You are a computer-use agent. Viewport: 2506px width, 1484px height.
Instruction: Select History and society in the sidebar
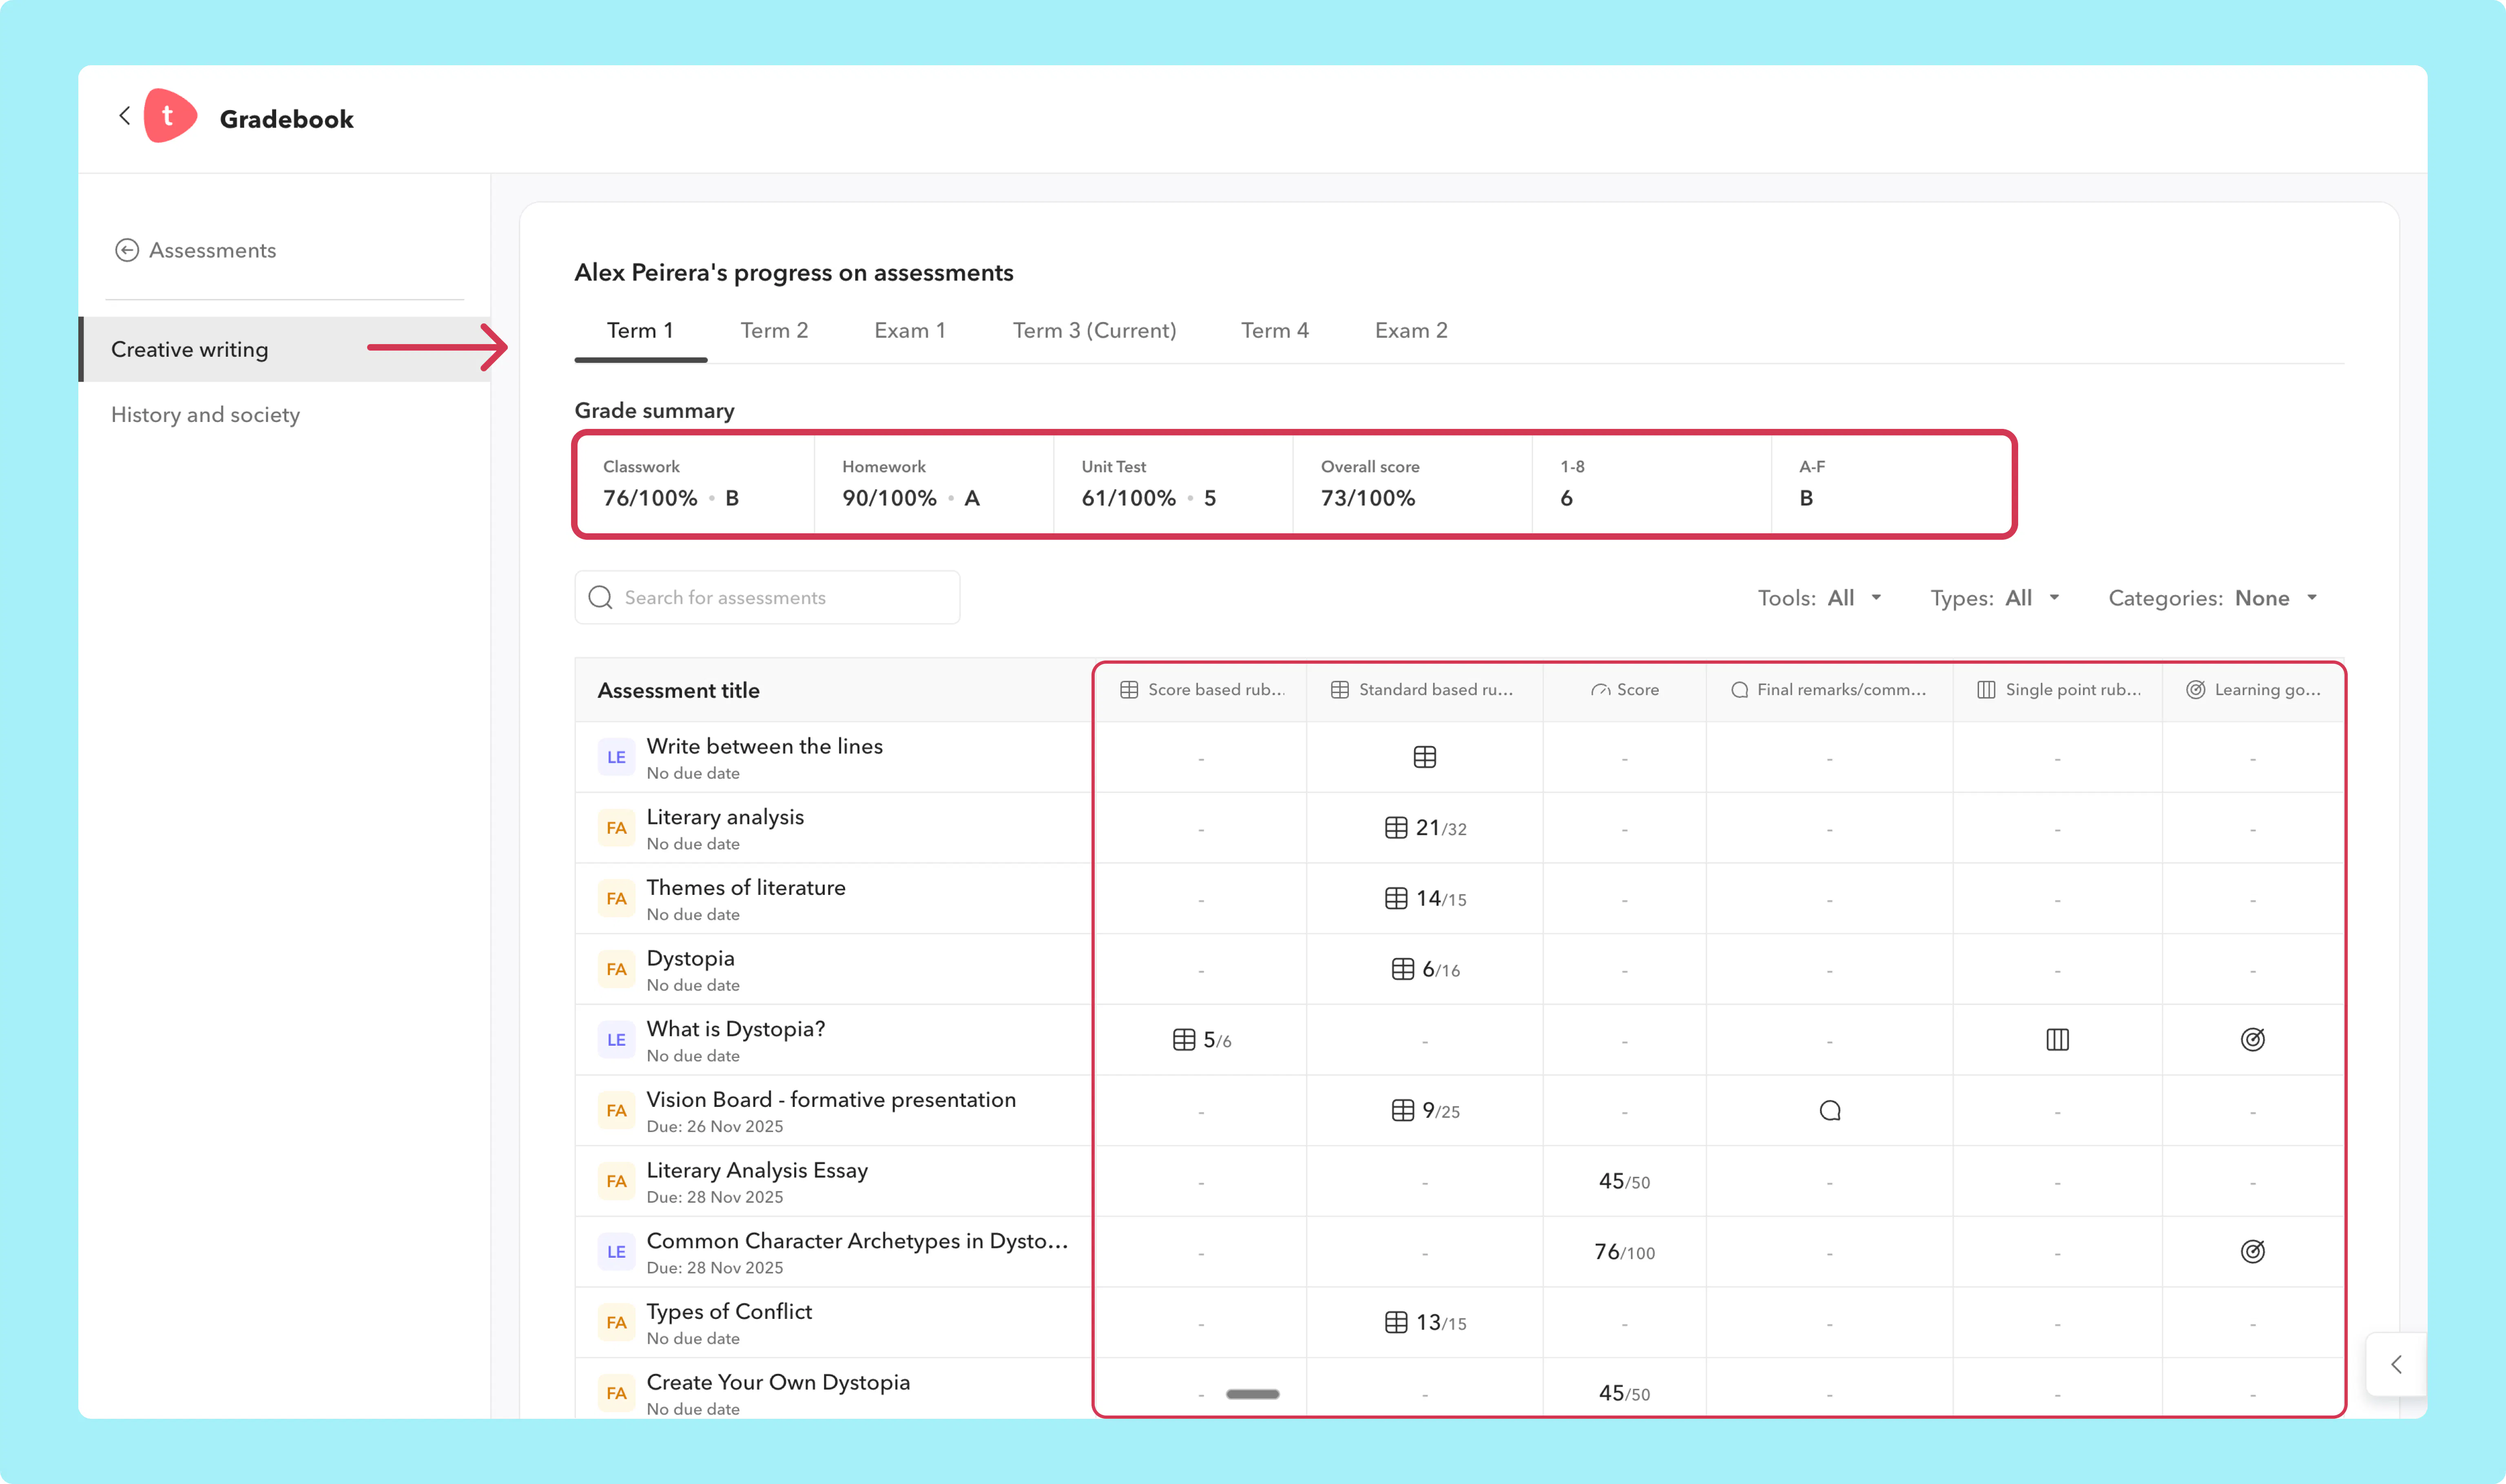click(285, 415)
